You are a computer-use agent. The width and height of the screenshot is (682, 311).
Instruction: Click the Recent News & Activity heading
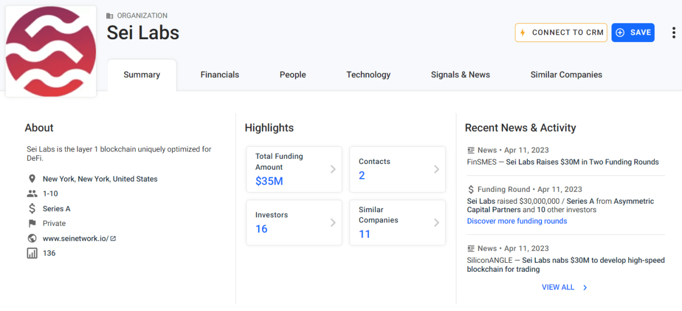(x=521, y=128)
